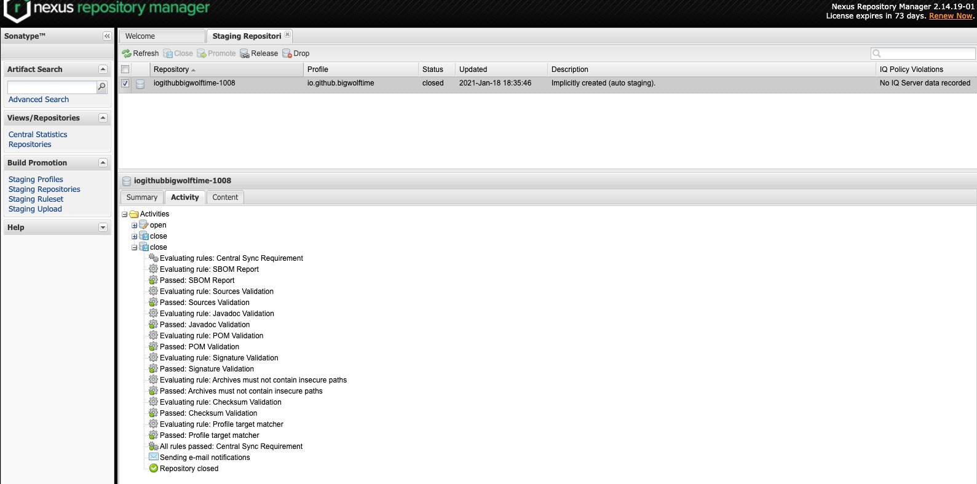Viewport: 977px width, 484px height.
Task: Select the 'Passed: Checksum Validation' row
Action: tap(208, 413)
